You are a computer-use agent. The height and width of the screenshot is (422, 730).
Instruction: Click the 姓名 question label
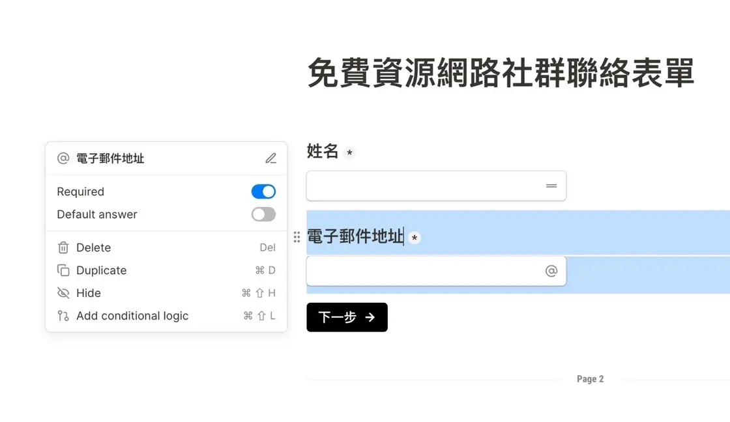(x=322, y=151)
